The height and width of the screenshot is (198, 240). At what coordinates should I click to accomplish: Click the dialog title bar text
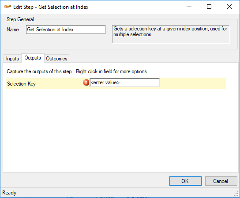tap(51, 7)
